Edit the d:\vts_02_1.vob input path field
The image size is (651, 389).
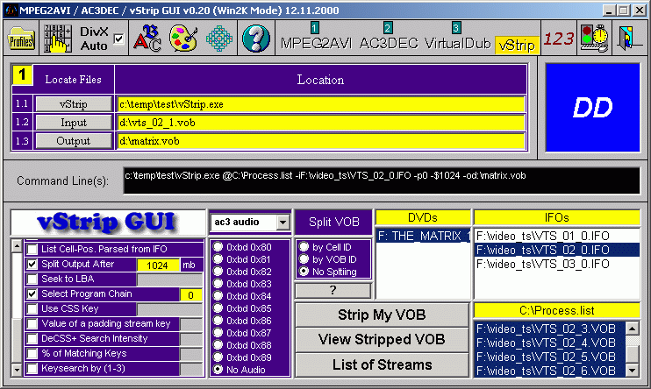pos(321,123)
